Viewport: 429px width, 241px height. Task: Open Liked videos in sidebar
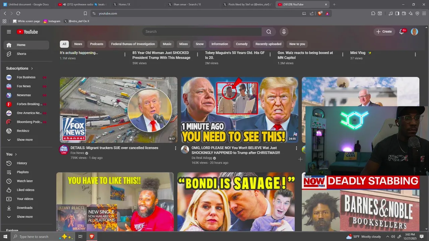pyautogui.click(x=26, y=190)
